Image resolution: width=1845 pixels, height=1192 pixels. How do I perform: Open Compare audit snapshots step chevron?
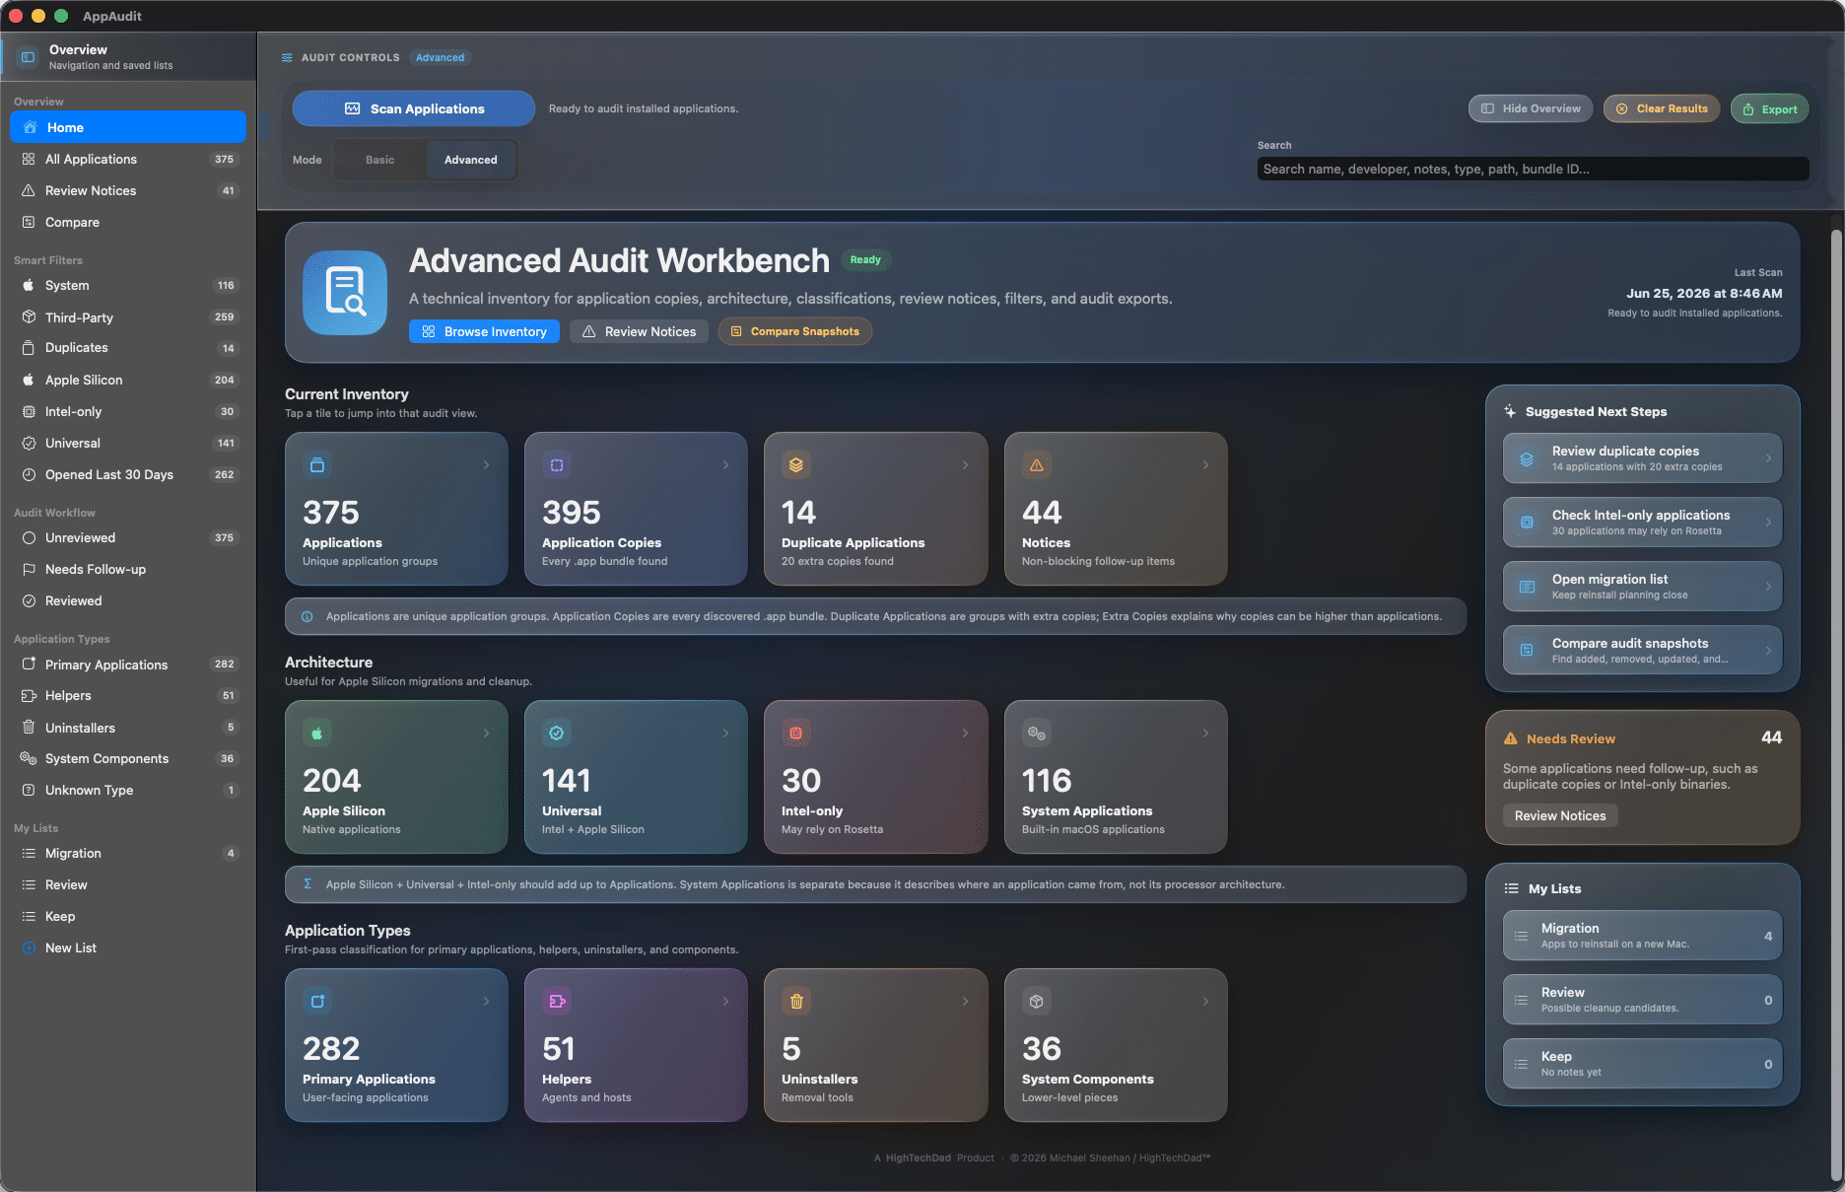click(x=1768, y=651)
